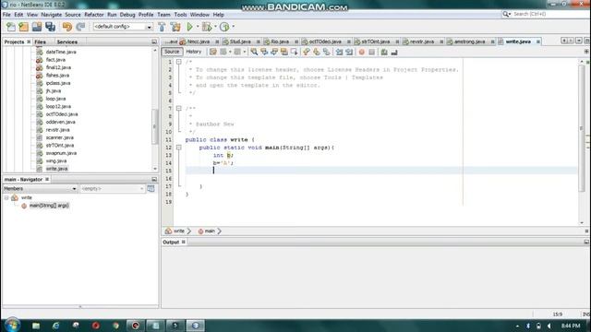
Task: Click the main breadcrumb below the editor
Action: pos(210,231)
